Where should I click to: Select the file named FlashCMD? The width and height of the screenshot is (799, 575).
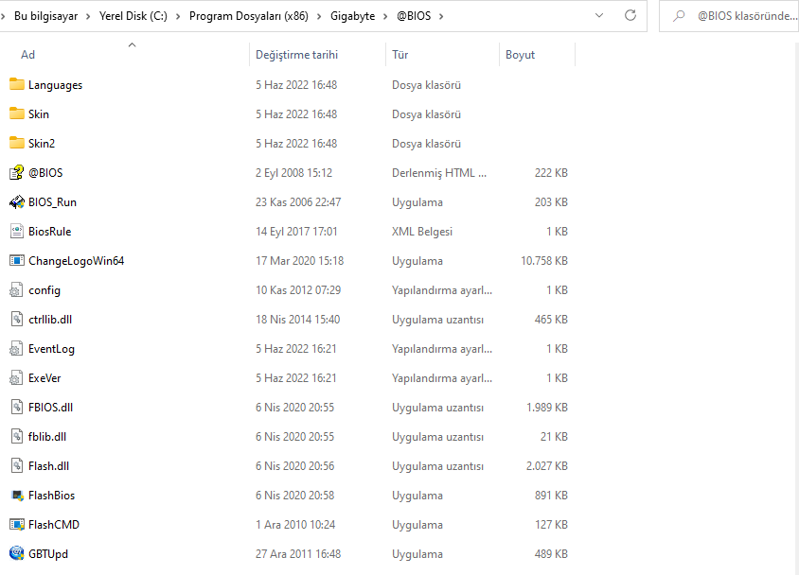[x=54, y=524]
